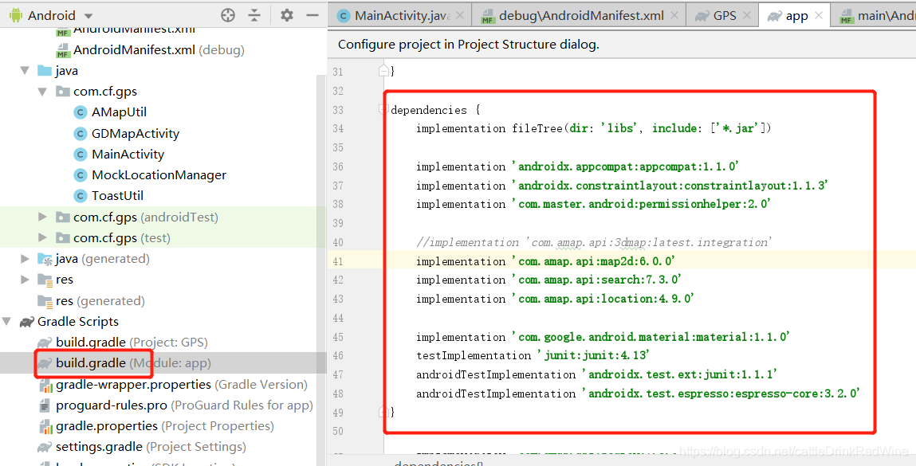The height and width of the screenshot is (466, 916).
Task: Click the GDMapActivity class icon
Action: (x=81, y=134)
